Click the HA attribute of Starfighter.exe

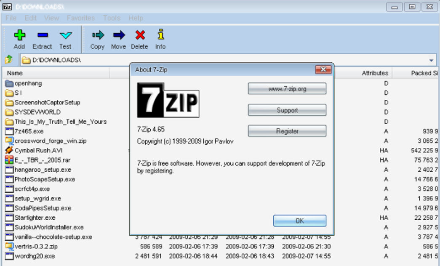[384, 218]
